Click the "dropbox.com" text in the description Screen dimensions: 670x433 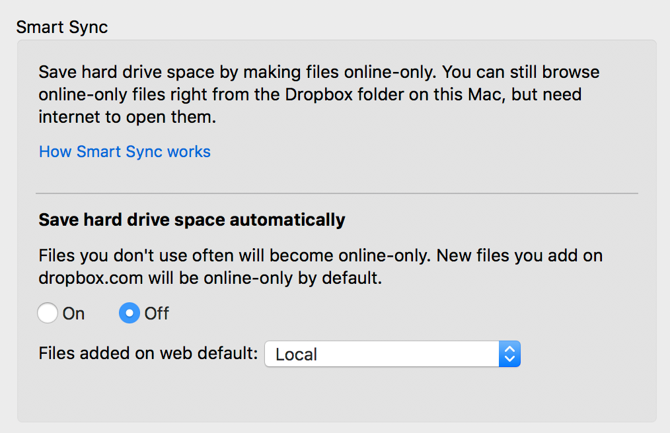91,278
